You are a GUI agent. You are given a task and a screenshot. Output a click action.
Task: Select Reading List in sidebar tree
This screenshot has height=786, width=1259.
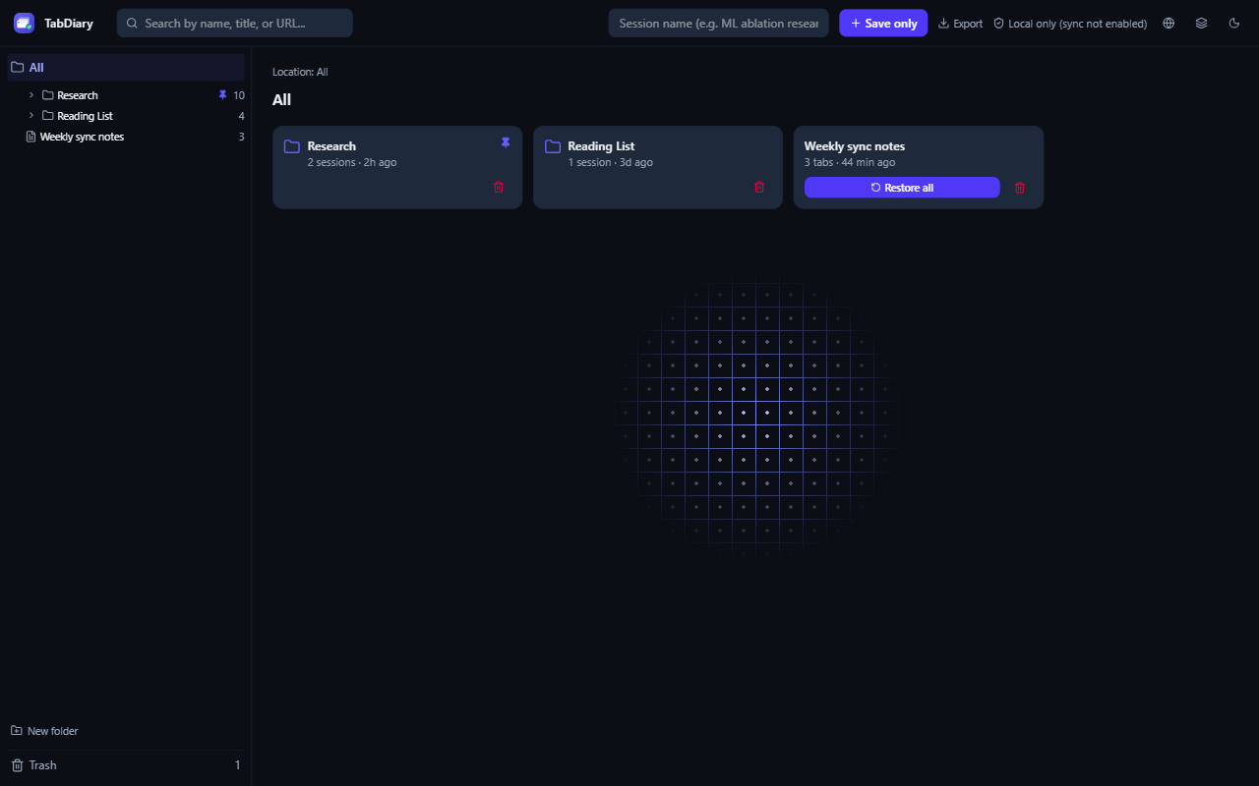tap(85, 116)
